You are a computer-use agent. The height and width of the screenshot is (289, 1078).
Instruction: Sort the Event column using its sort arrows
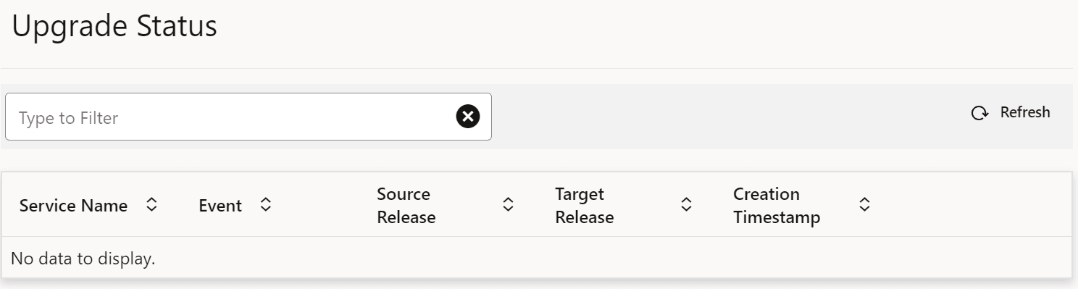[x=266, y=205]
